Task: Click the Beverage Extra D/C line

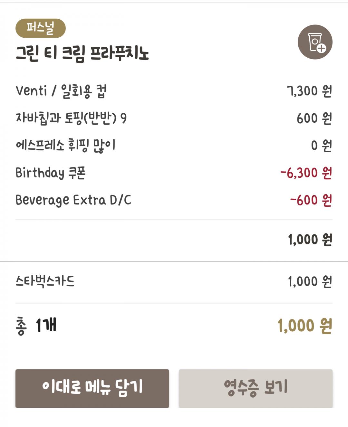Action: 73,200
